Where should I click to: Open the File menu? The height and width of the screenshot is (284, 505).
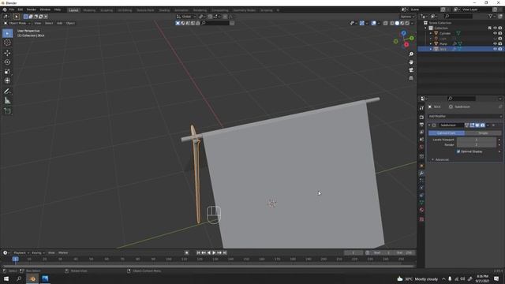pos(12,10)
